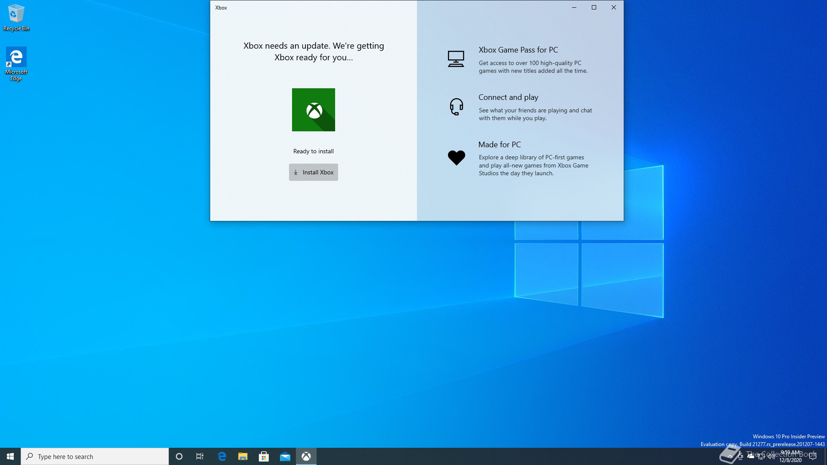
Task: Click the black heart Made for PC icon
Action: pos(456,158)
